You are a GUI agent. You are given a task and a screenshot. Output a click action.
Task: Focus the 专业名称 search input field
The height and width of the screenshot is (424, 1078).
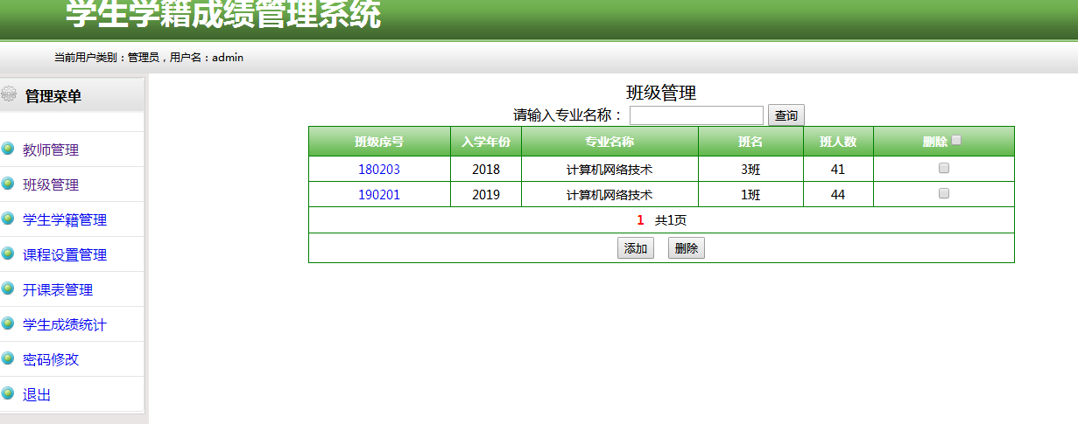click(697, 115)
